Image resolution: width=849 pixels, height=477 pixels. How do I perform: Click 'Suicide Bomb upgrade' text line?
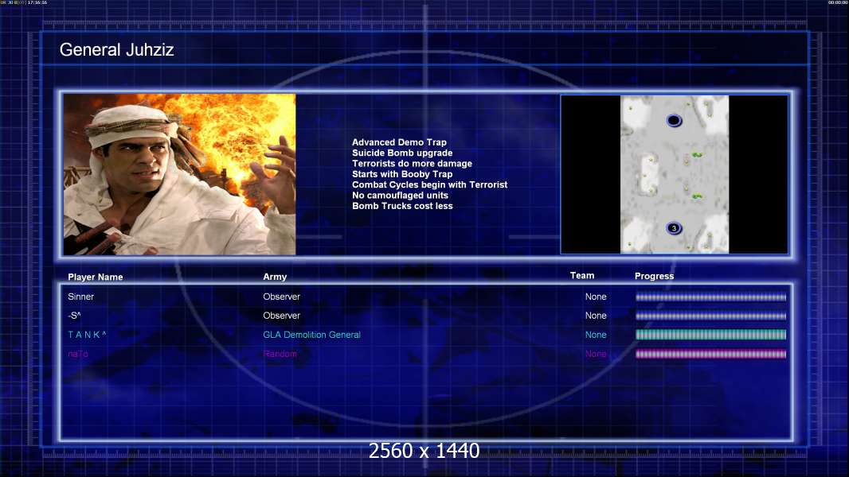pyautogui.click(x=402, y=153)
